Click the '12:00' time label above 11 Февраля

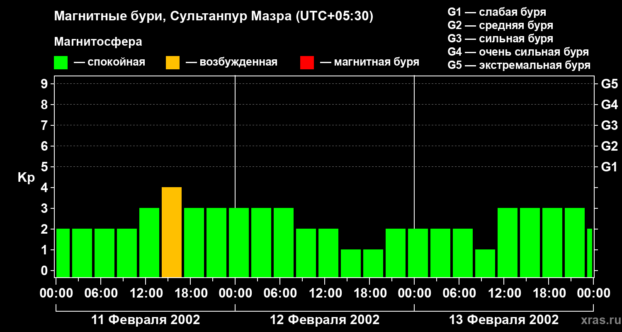[x=146, y=293]
